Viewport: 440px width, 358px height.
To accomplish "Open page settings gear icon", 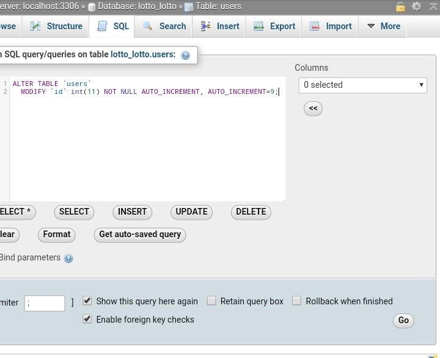I will 417,6.
